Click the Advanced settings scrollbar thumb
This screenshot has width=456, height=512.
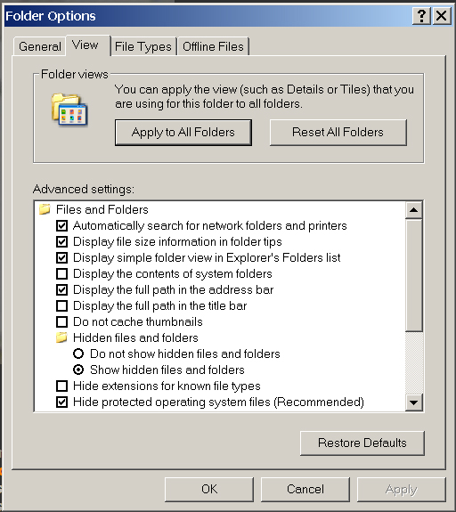pyautogui.click(x=414, y=275)
